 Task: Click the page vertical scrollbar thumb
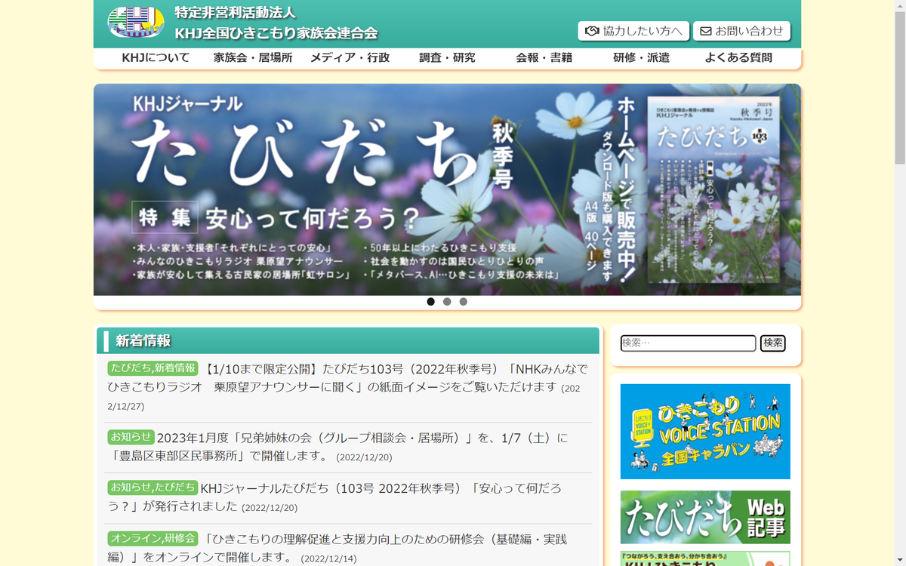click(900, 88)
